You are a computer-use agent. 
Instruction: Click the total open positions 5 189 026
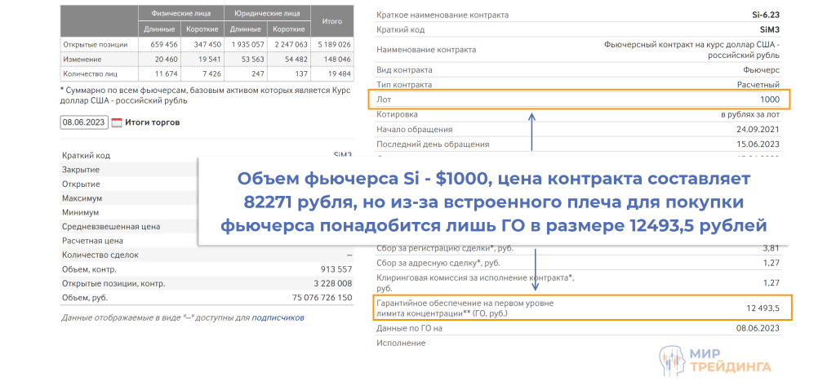[x=331, y=44]
